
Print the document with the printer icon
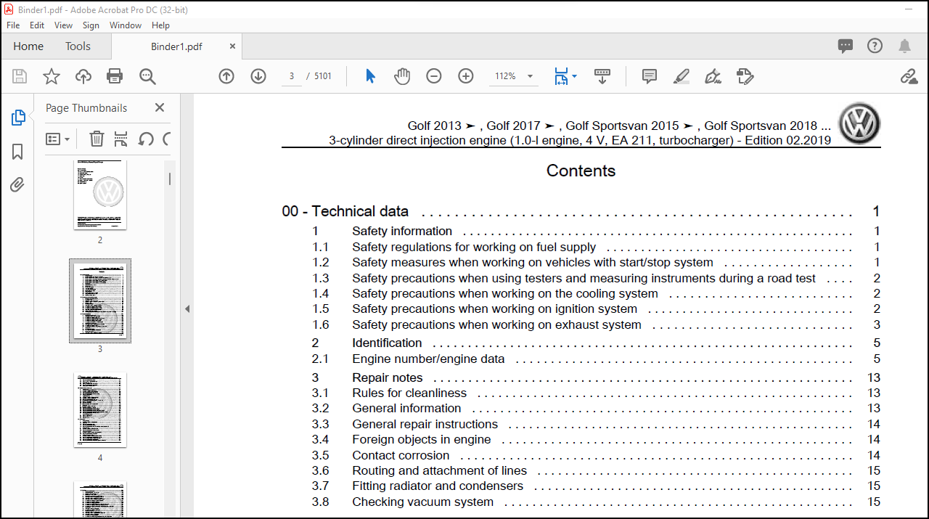115,76
